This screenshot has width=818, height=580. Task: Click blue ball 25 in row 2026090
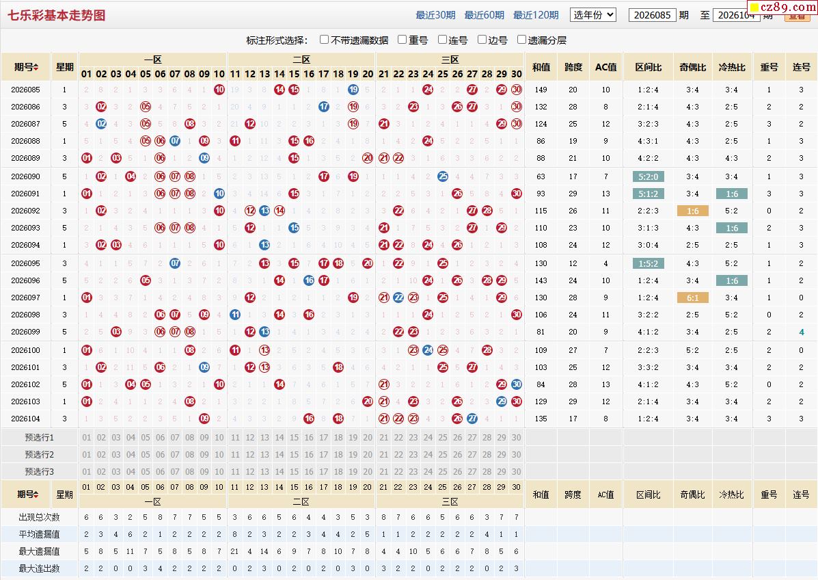coord(443,176)
